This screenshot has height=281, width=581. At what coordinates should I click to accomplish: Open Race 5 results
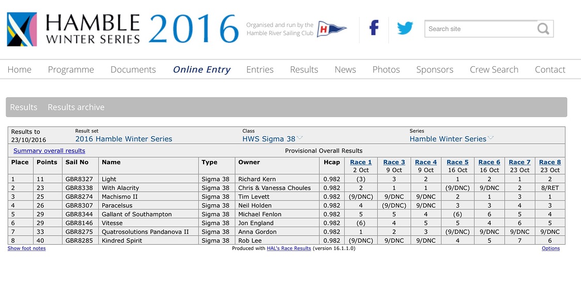point(457,162)
